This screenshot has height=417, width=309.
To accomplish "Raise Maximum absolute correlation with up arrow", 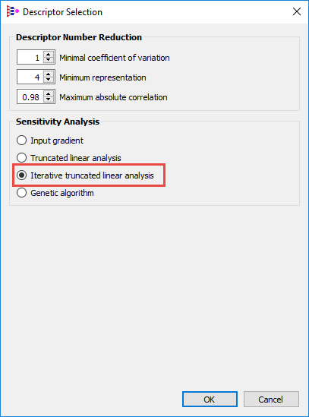I will click(x=49, y=93).
